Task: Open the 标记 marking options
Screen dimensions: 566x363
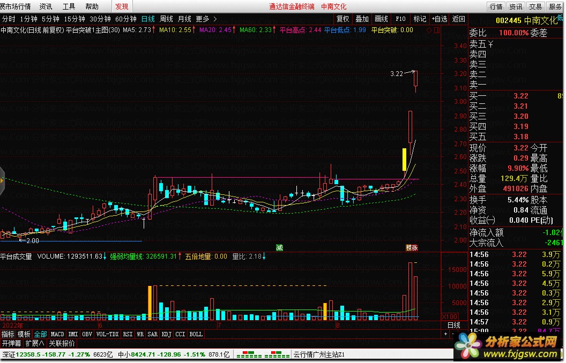Action: (x=420, y=19)
